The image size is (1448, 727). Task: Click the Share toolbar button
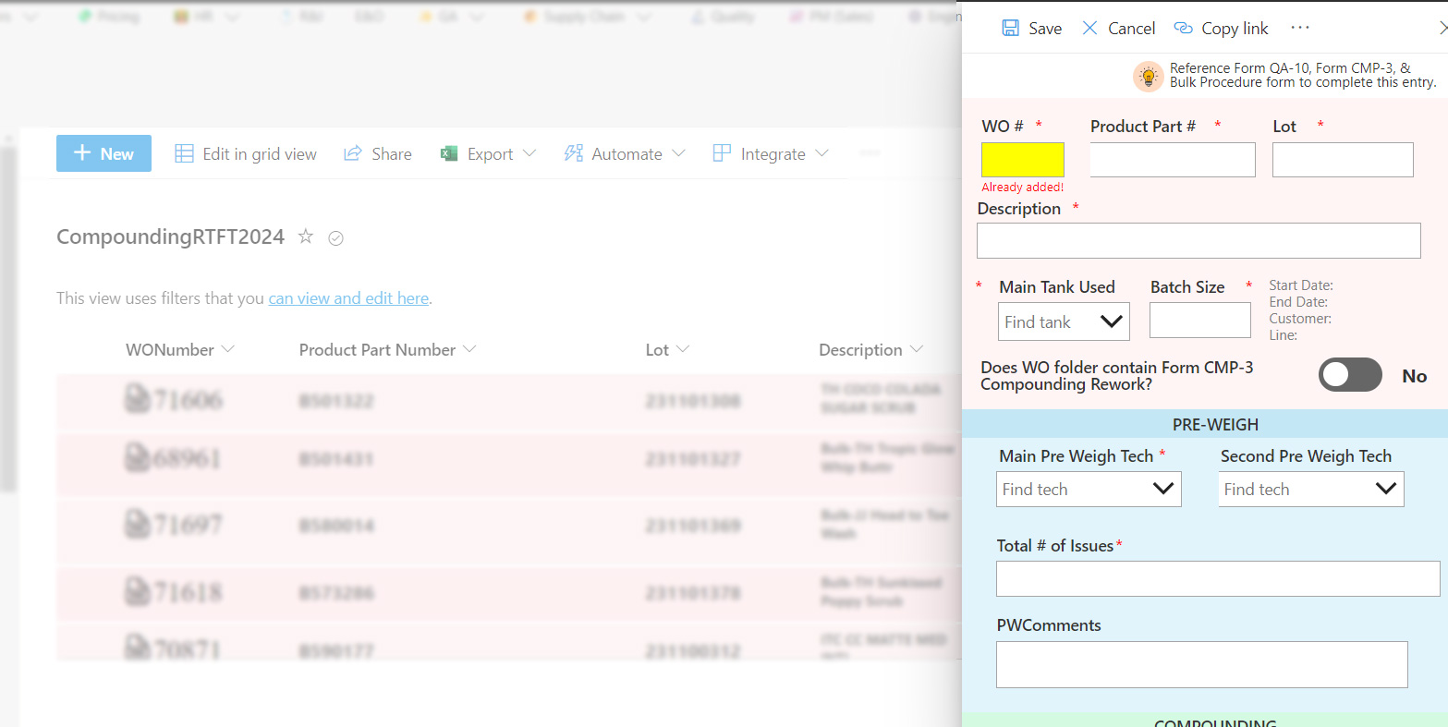tap(378, 153)
